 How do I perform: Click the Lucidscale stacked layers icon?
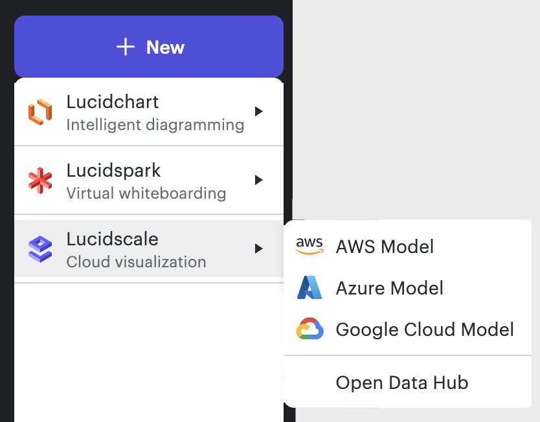(39, 249)
